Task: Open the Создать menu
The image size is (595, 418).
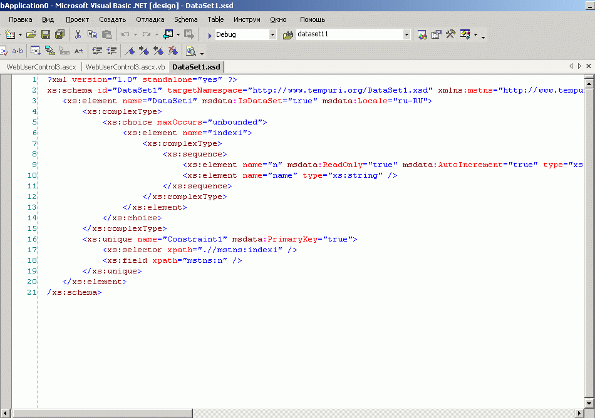Action: click(x=112, y=19)
